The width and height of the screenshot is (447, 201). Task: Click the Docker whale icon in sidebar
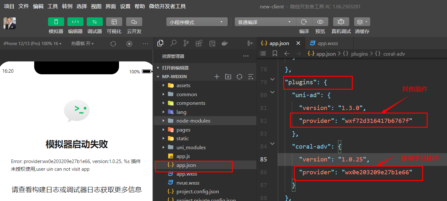[x=225, y=43]
